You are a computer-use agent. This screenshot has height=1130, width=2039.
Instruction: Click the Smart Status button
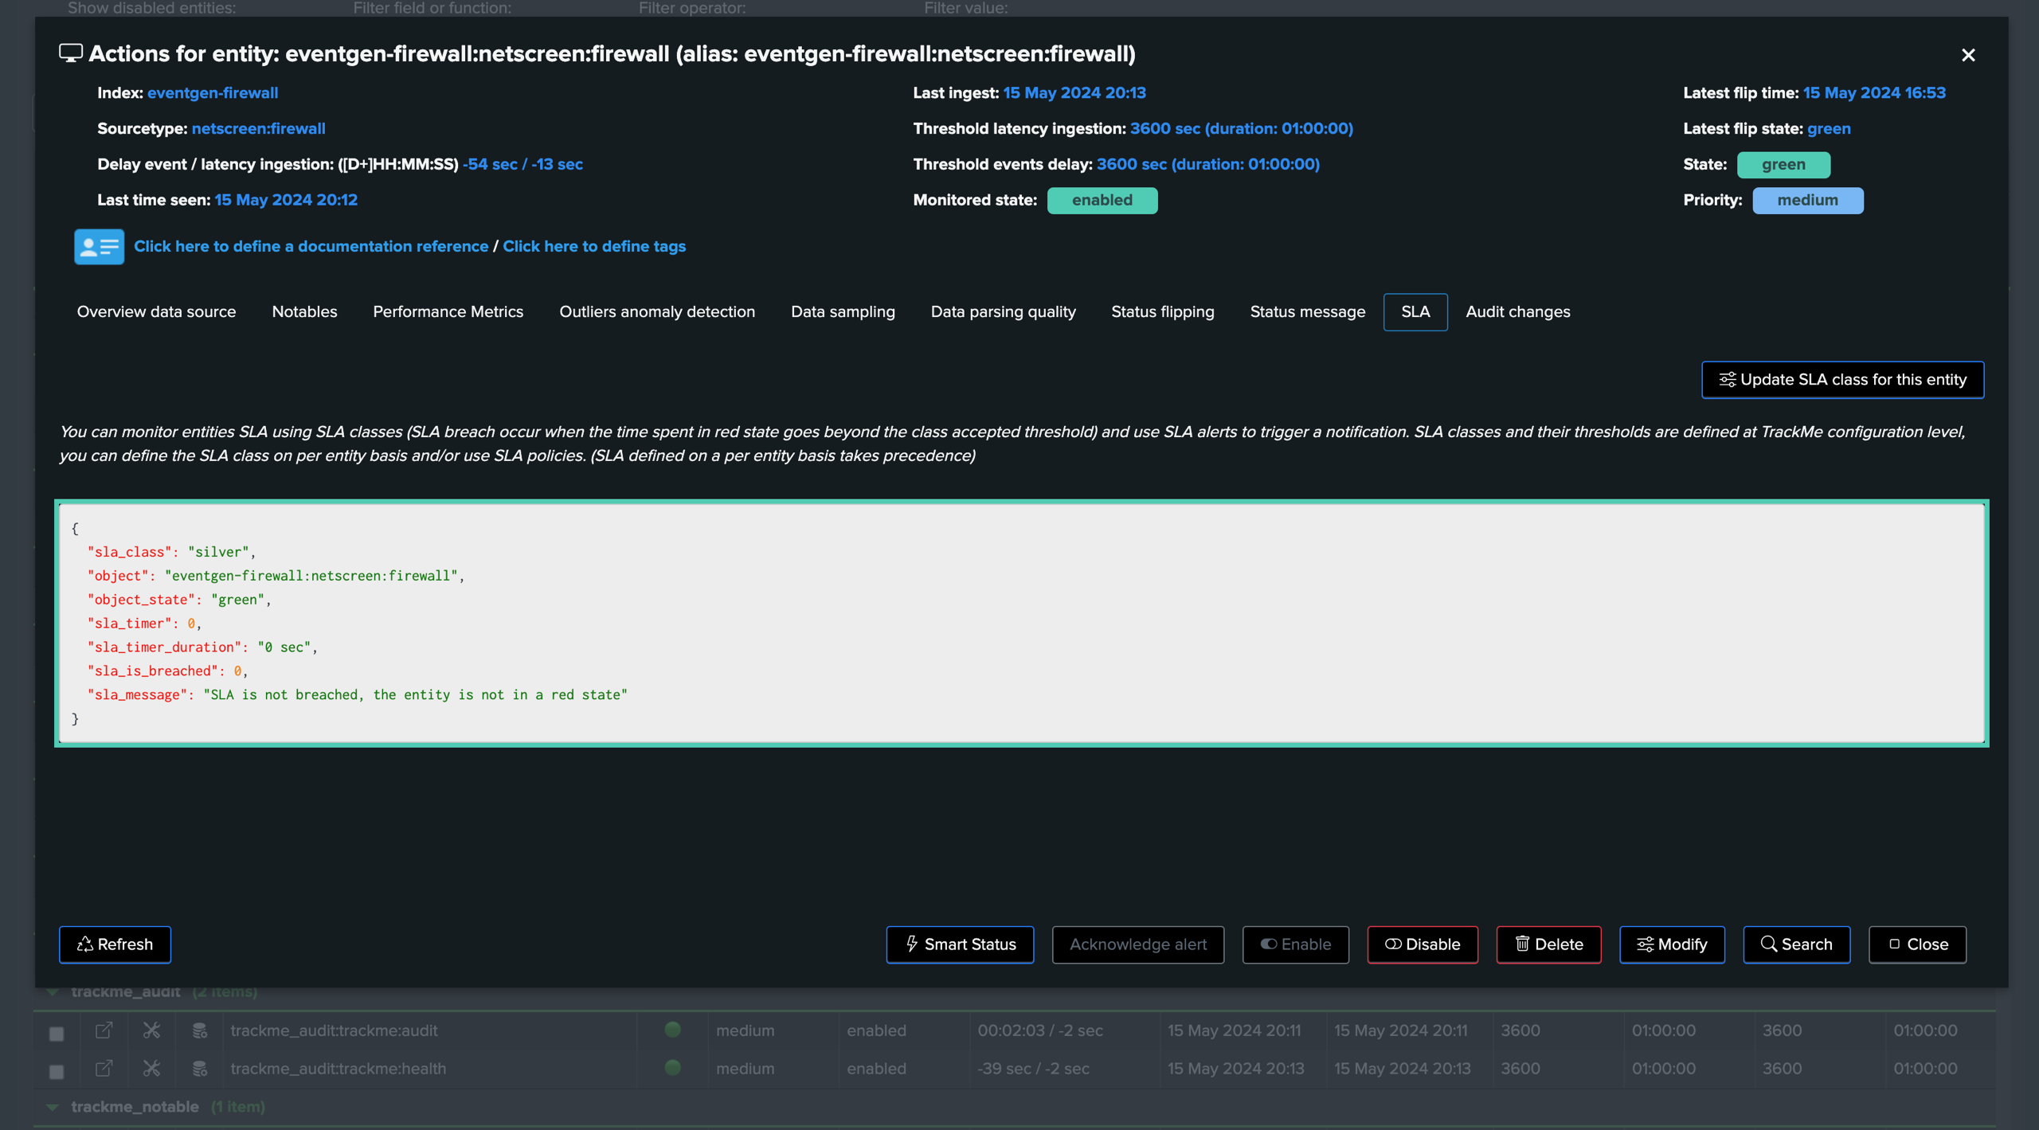coord(960,944)
